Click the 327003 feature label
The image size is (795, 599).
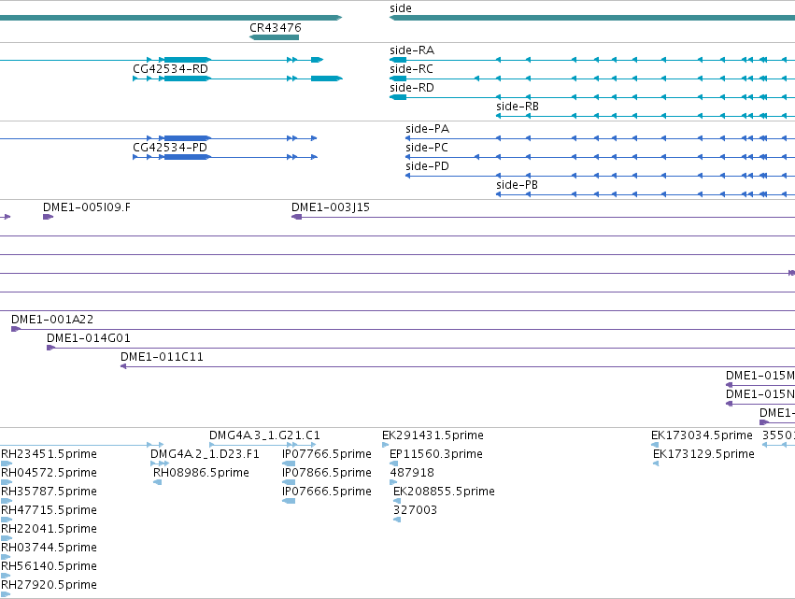click(415, 511)
